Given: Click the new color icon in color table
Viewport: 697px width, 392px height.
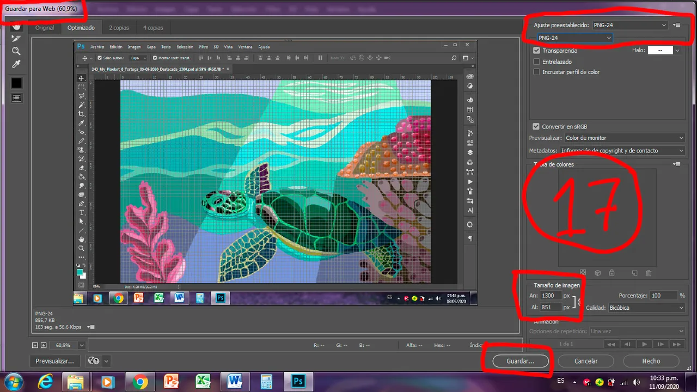Looking at the screenshot, I should pyautogui.click(x=634, y=273).
